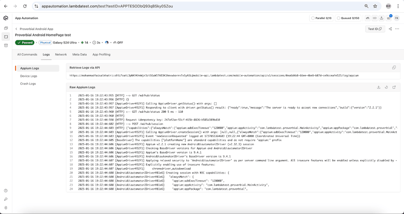Click the tunnel icon in top header
The image size is (404, 214).
pos(368,18)
